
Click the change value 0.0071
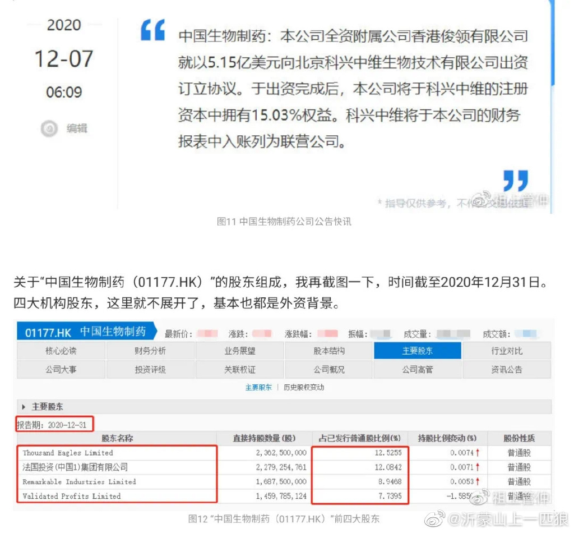pyautogui.click(x=462, y=467)
